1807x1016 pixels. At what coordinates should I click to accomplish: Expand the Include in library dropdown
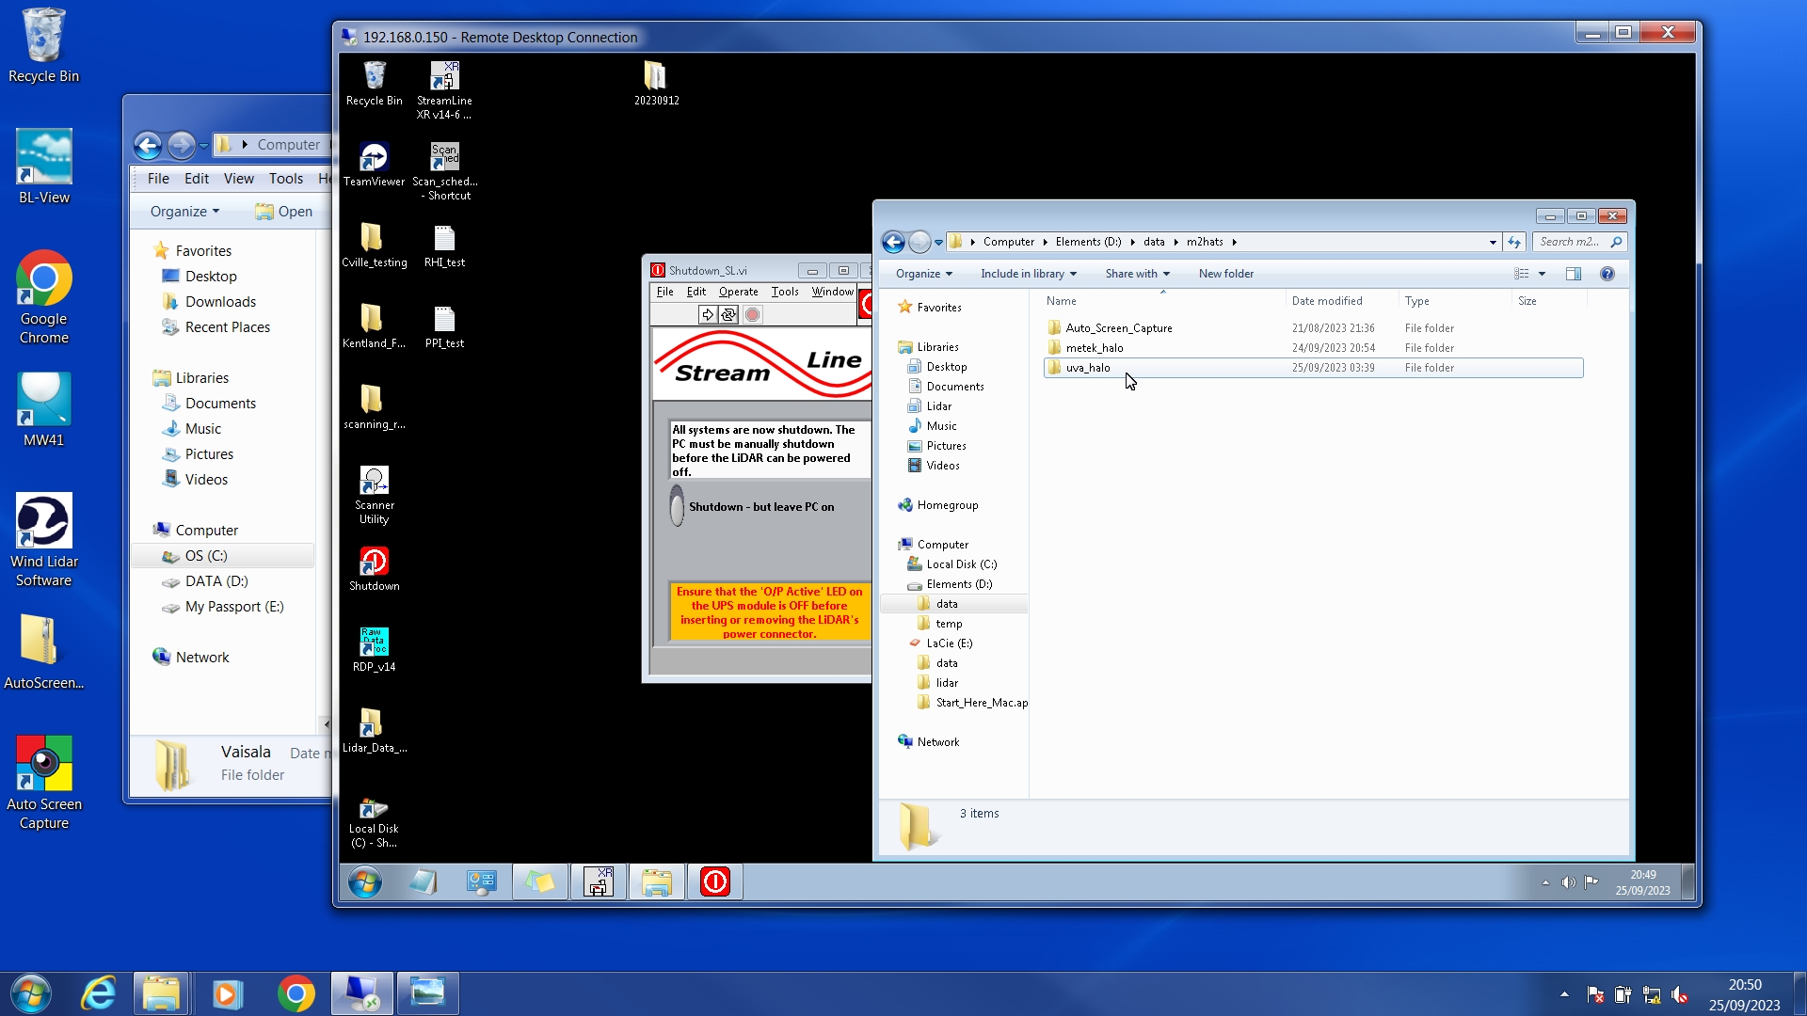tap(1028, 274)
